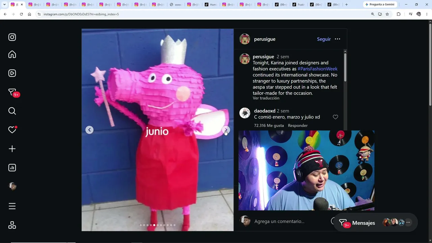Open media controls icon in toolbar
432x243 pixels.
point(410,14)
